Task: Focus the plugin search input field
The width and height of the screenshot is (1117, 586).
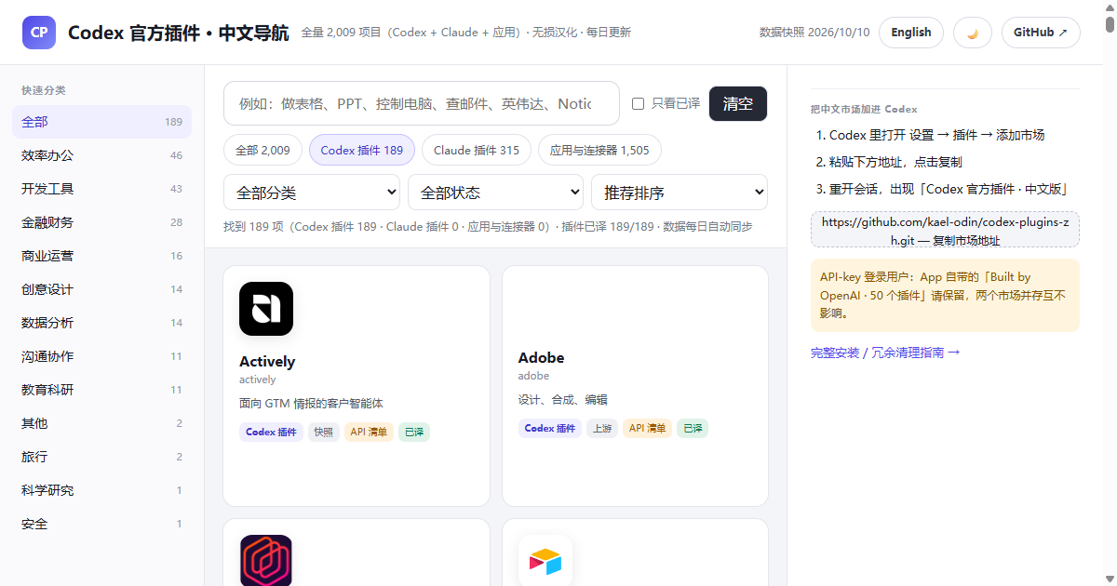Action: [x=422, y=103]
